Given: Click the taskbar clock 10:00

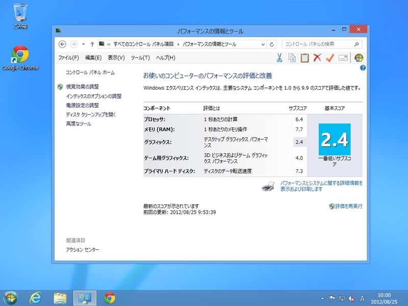Looking at the screenshot, I should [x=384, y=295].
